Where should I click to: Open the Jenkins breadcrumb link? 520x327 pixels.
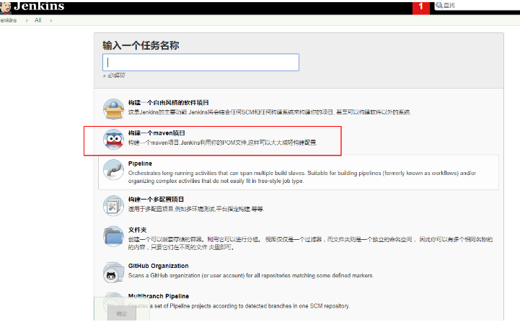[x=8, y=21]
